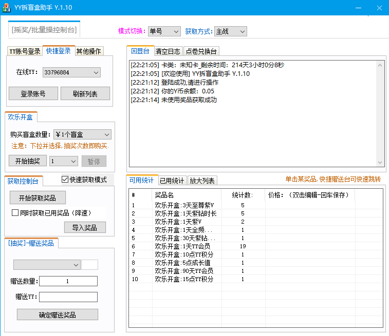Open the 获取方式 dropdown showing 主战
Screen dimensions: 389x336
click(x=231, y=31)
